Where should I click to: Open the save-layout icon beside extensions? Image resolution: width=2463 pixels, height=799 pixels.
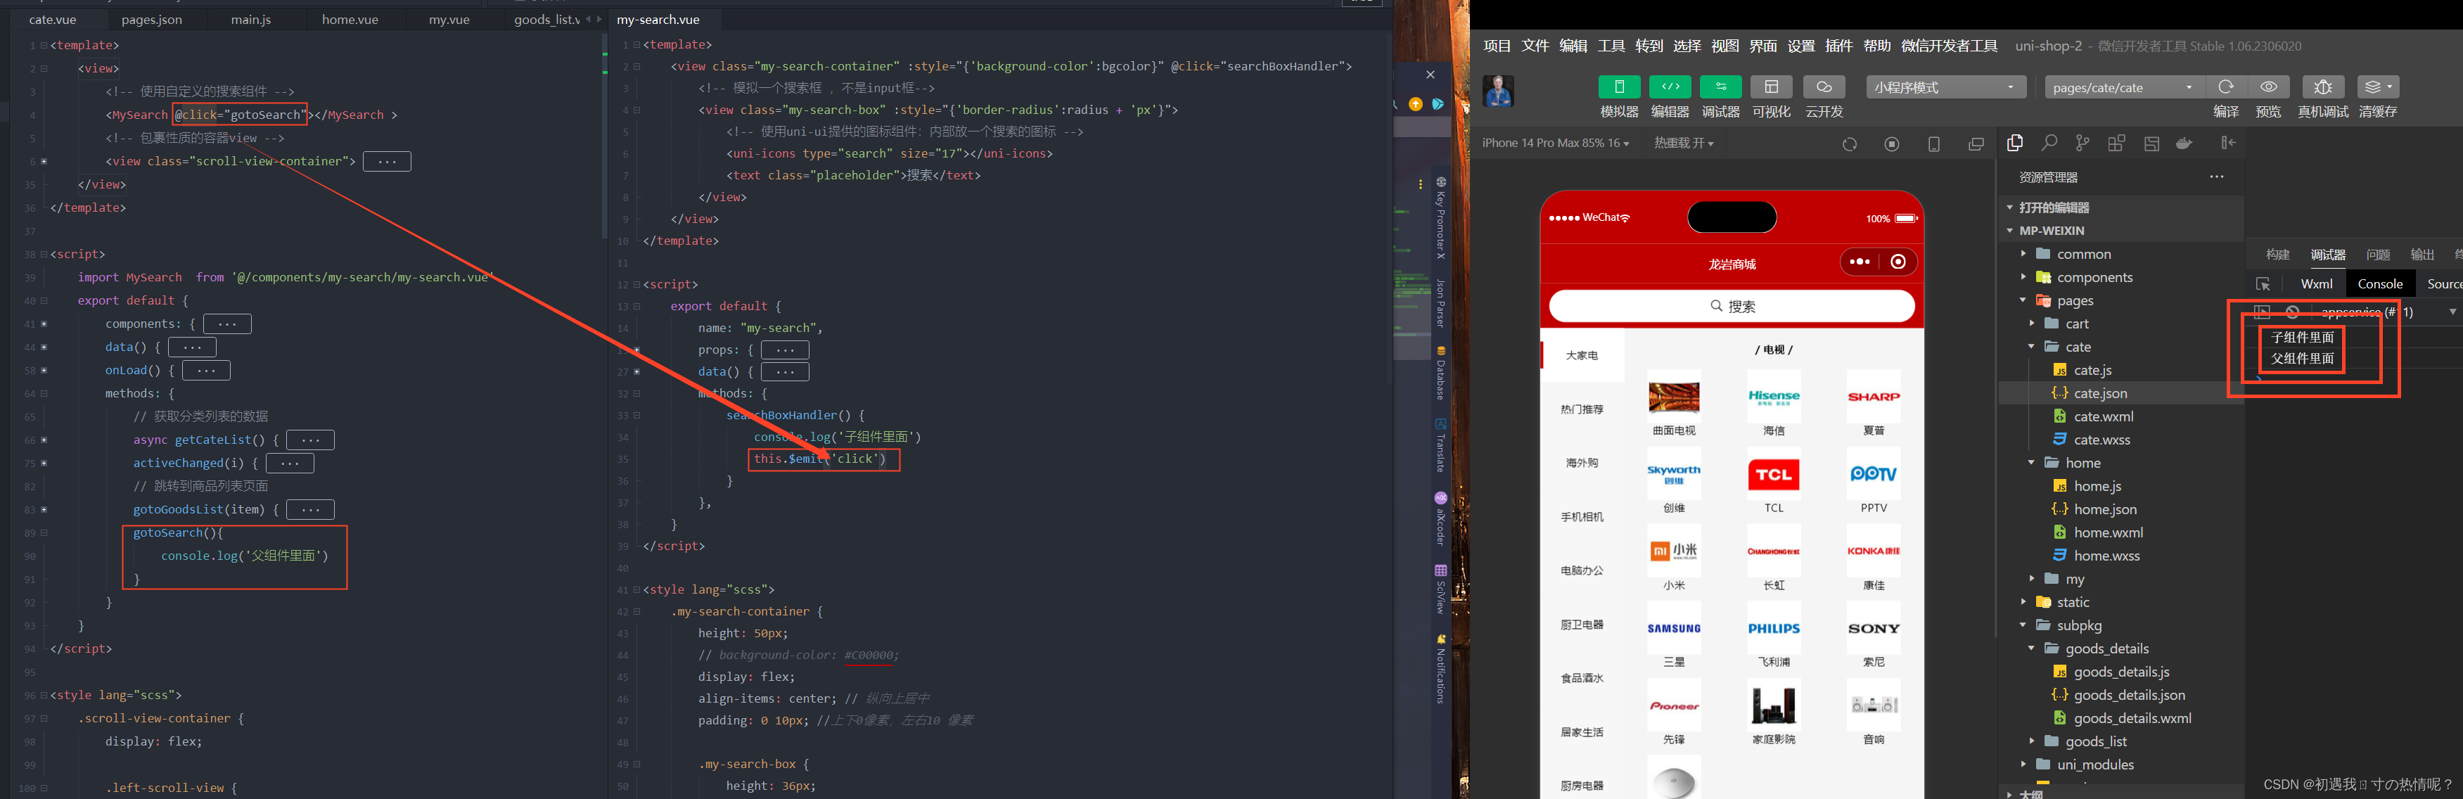(x=2151, y=143)
